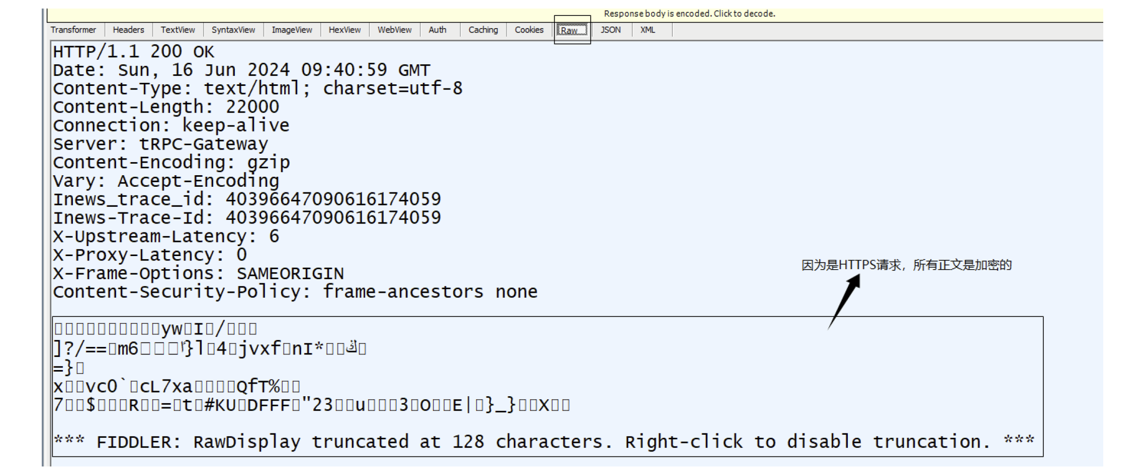Viewport: 1146px width, 473px height.
Task: Click the 'HTTP/1.1 200 OK' status line
Action: [134, 52]
